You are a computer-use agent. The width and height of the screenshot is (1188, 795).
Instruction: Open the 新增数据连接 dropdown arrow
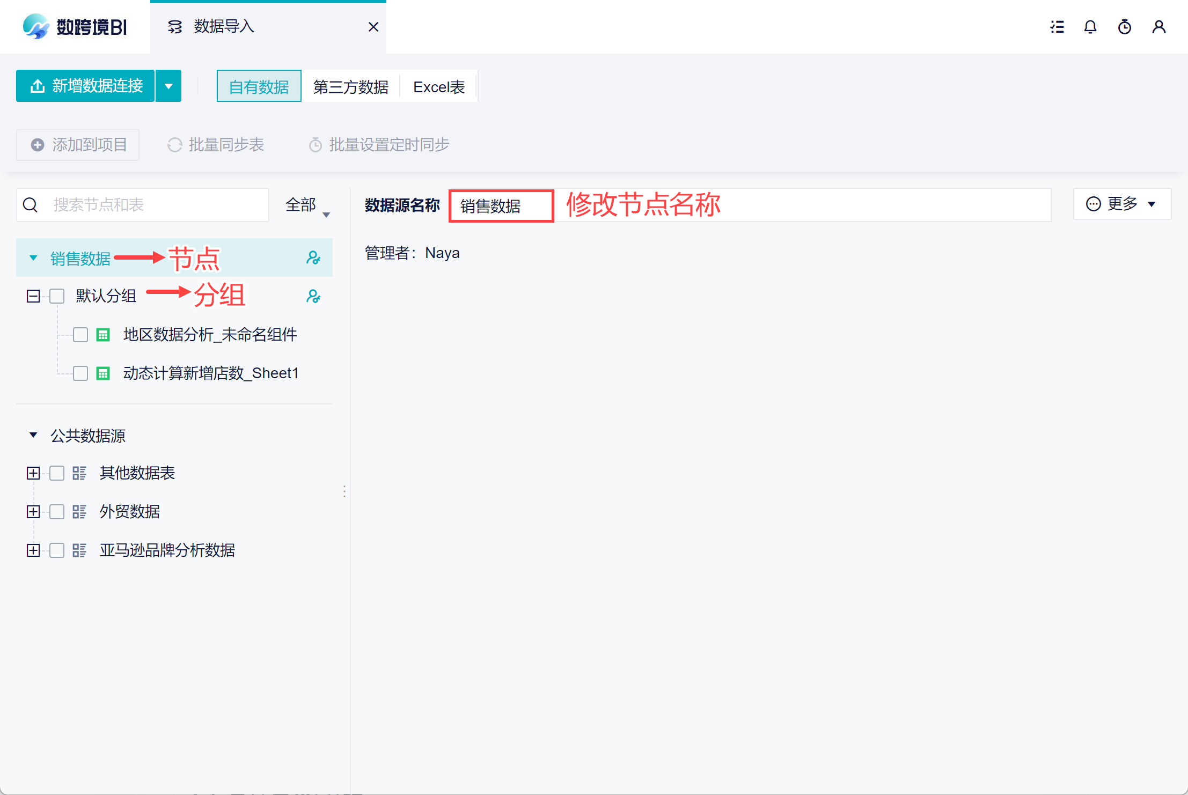pyautogui.click(x=168, y=86)
